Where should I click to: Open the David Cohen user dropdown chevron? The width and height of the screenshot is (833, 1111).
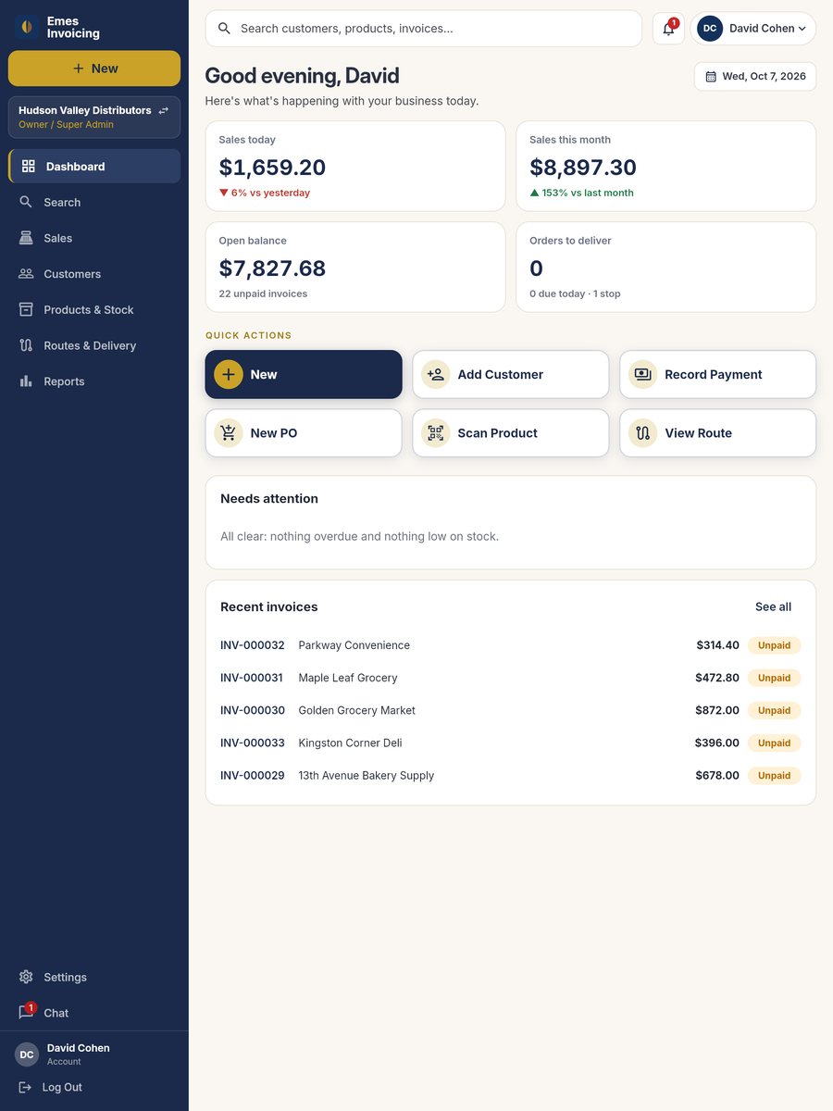point(802,29)
